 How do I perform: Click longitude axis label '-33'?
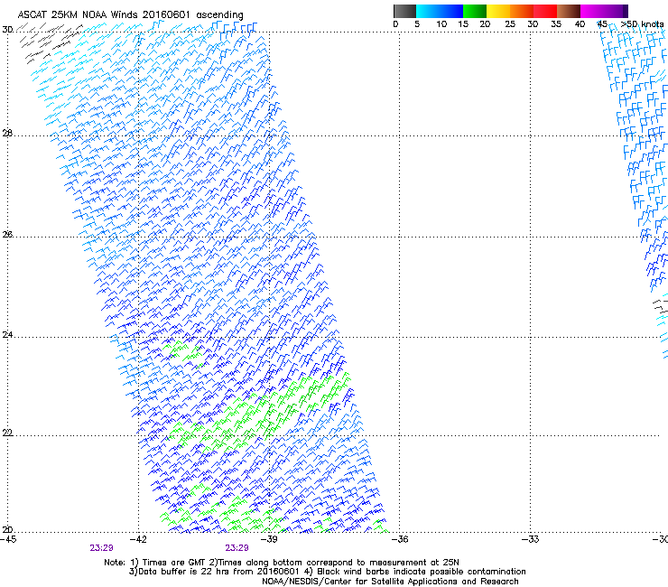(x=531, y=539)
